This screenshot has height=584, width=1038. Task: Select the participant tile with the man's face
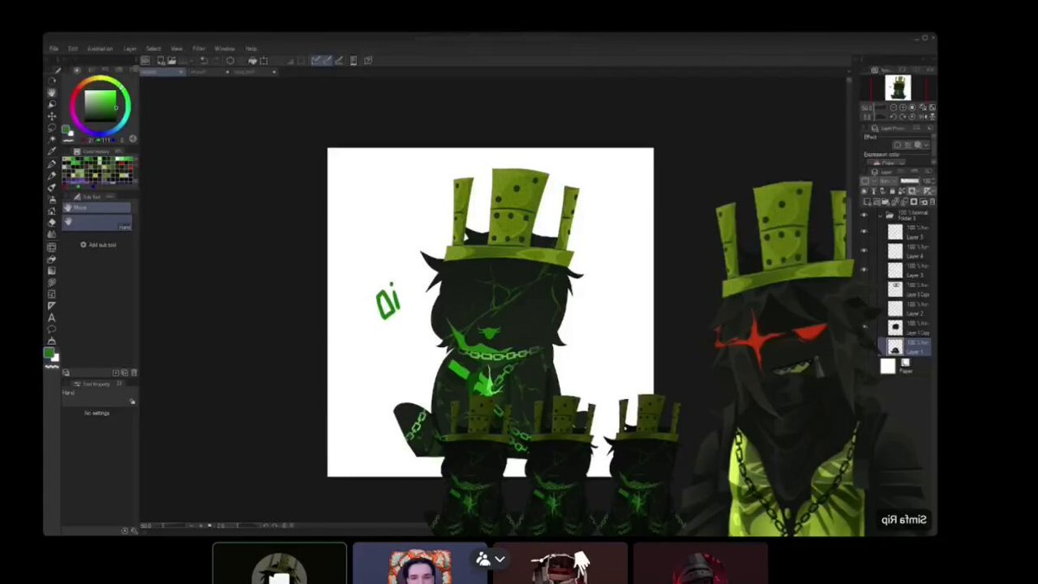pyautogui.click(x=420, y=563)
